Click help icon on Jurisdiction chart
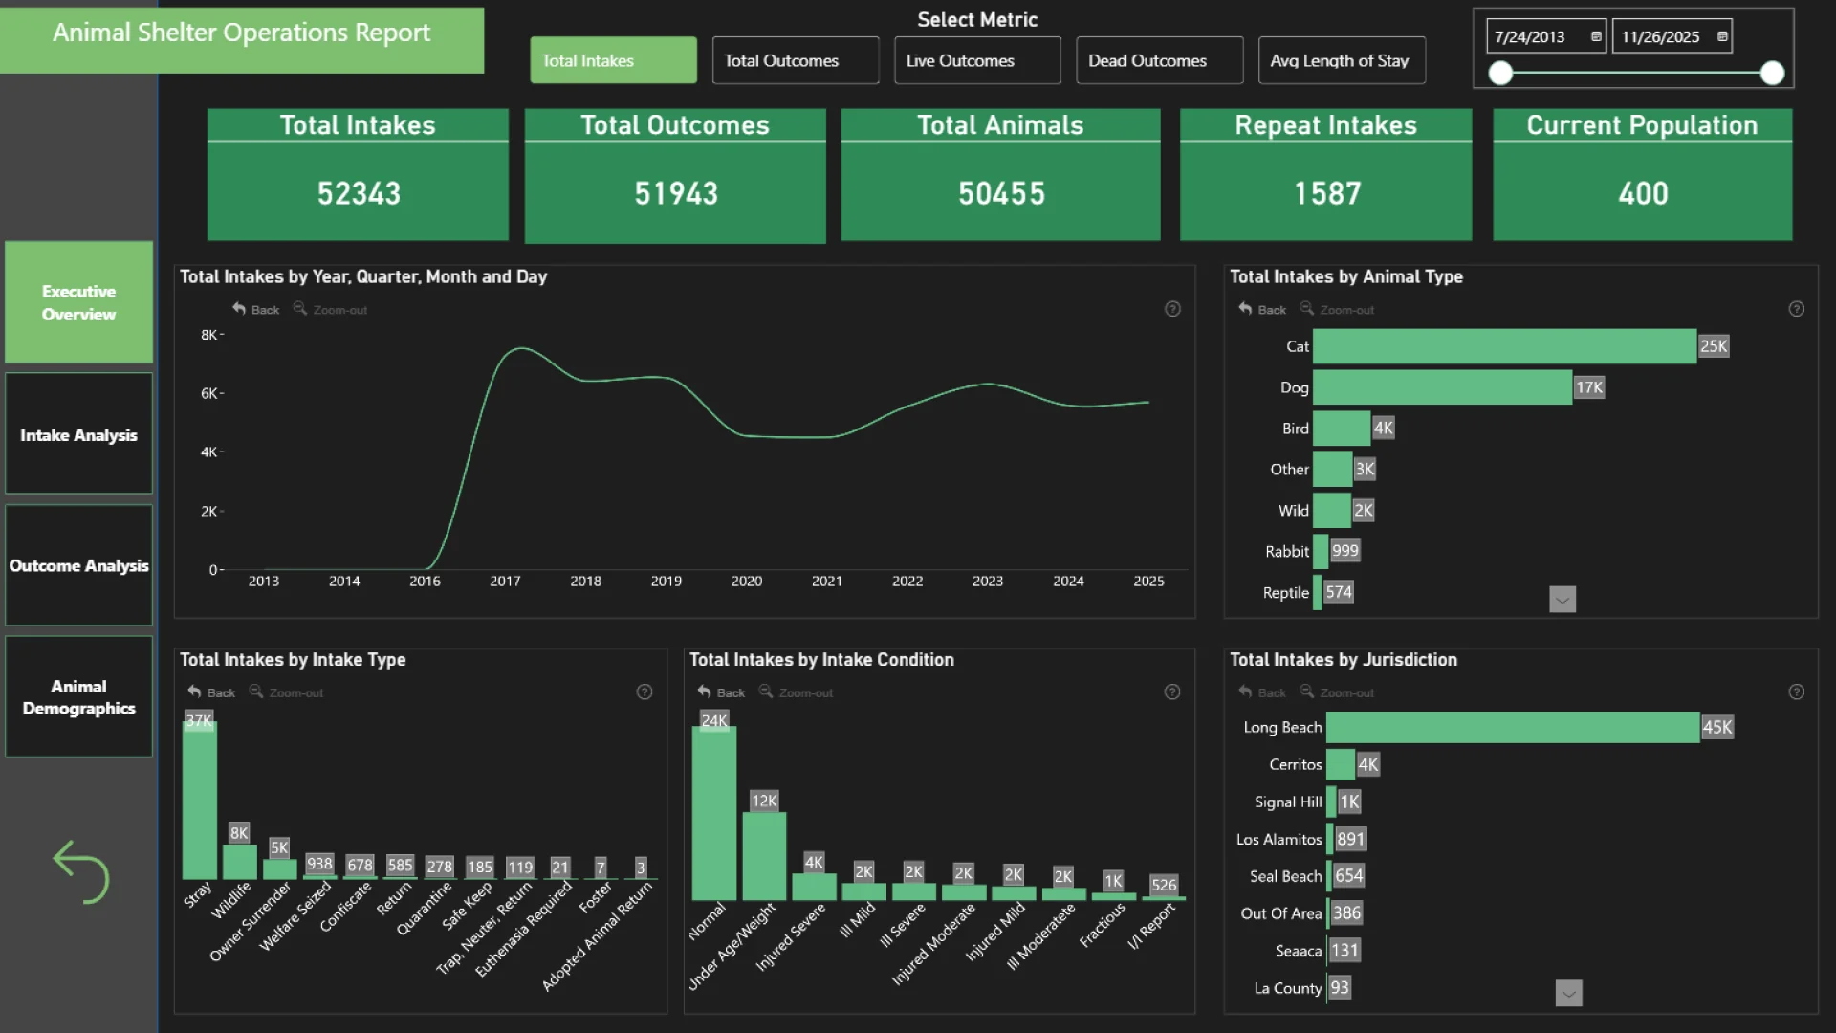The width and height of the screenshot is (1836, 1033). coord(1796,692)
